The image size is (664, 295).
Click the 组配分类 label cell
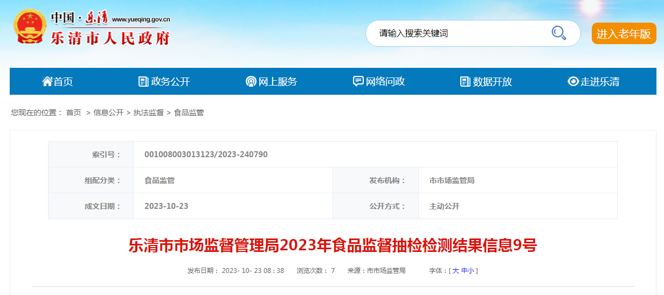pos(91,180)
